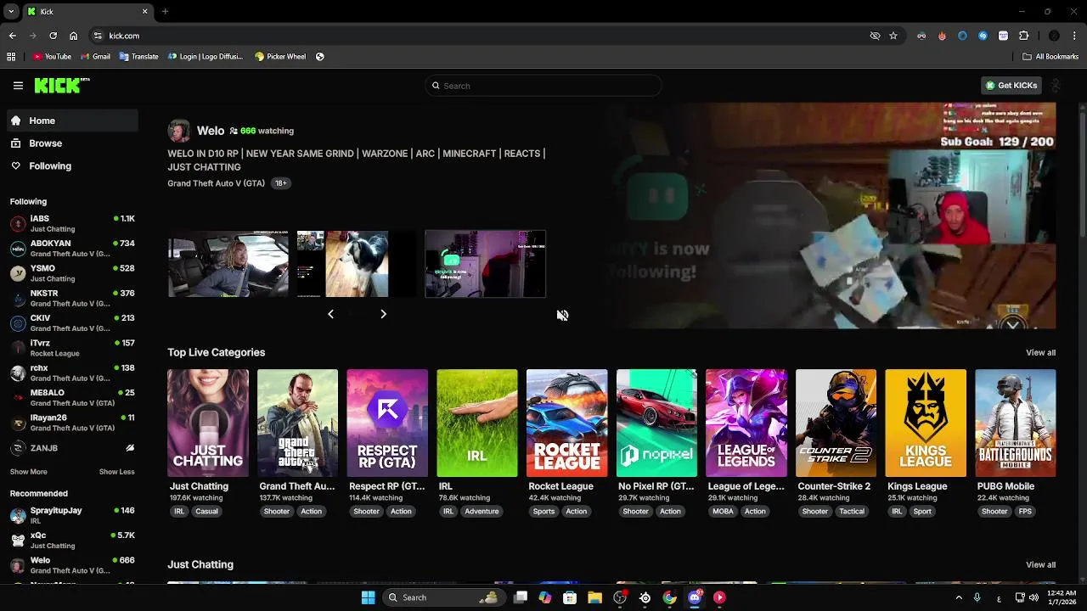Viewport: 1087px width, 611px height.
Task: Open iTvrz channel in Following list
Action: click(72, 348)
